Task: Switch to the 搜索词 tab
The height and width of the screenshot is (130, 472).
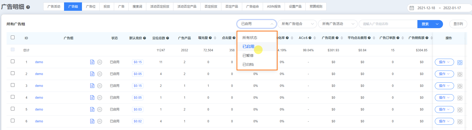Action: click(137, 7)
